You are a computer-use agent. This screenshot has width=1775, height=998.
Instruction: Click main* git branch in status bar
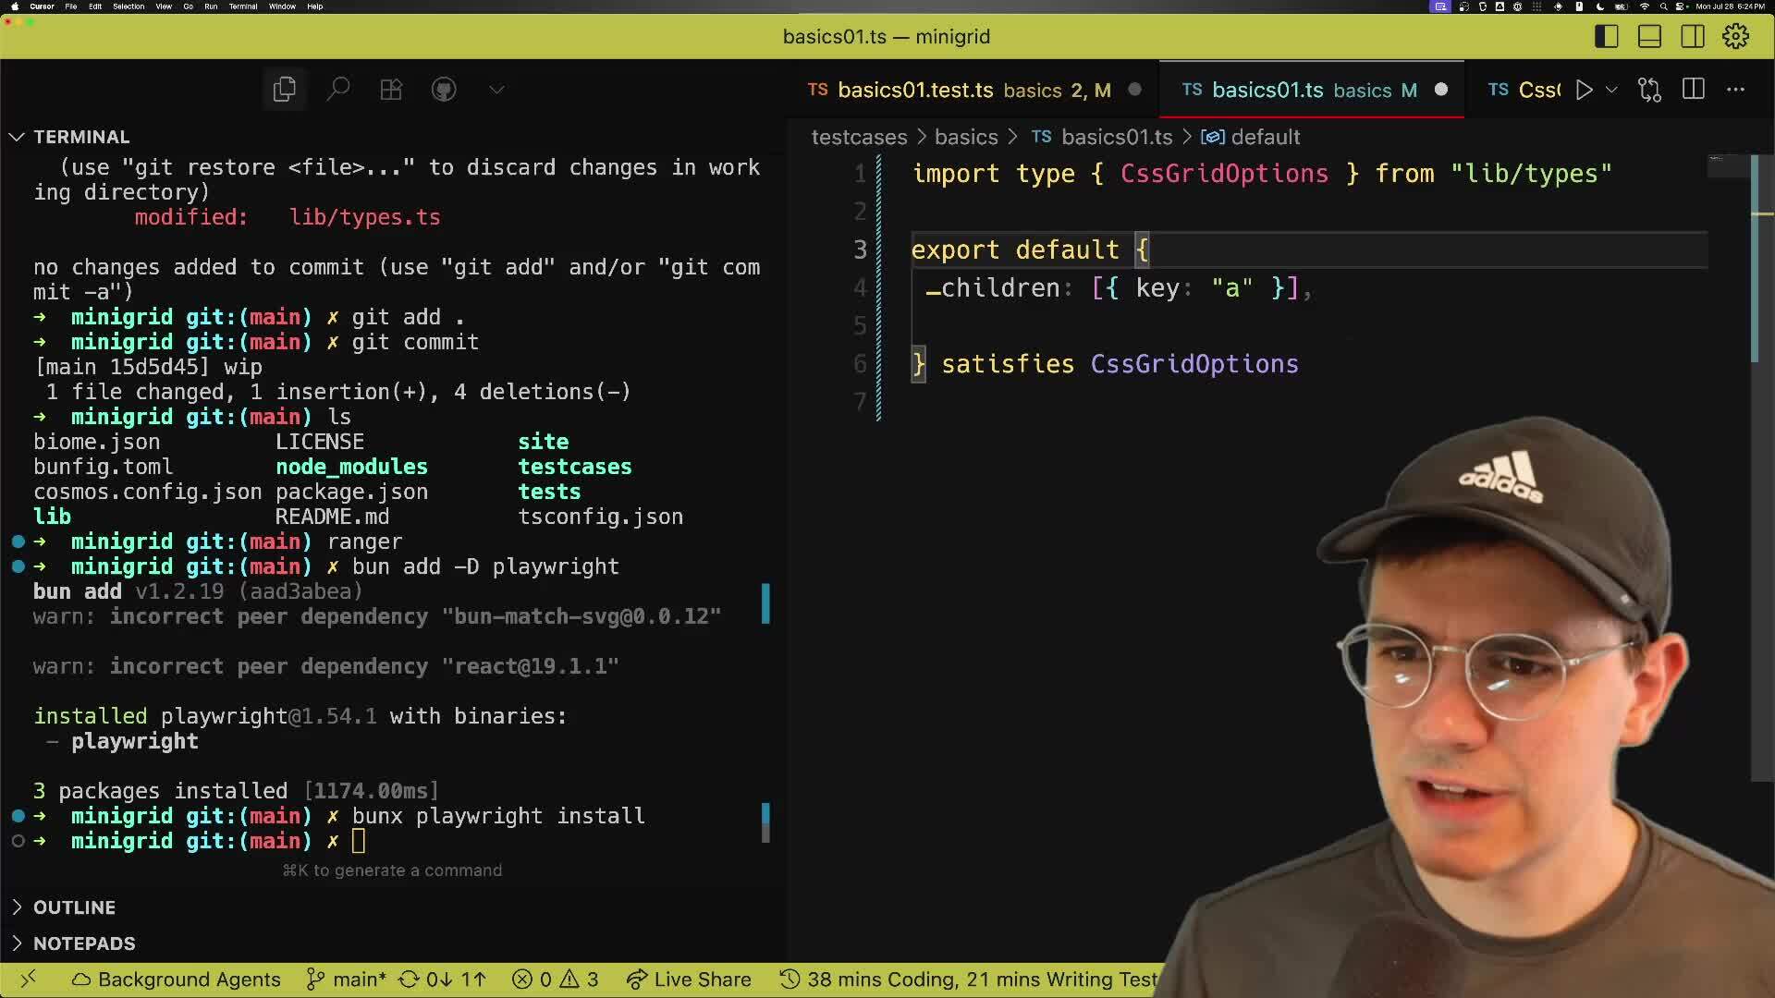click(346, 980)
